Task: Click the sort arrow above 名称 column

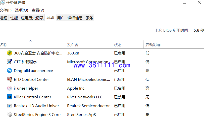Action: pyautogui.click(x=30, y=41)
